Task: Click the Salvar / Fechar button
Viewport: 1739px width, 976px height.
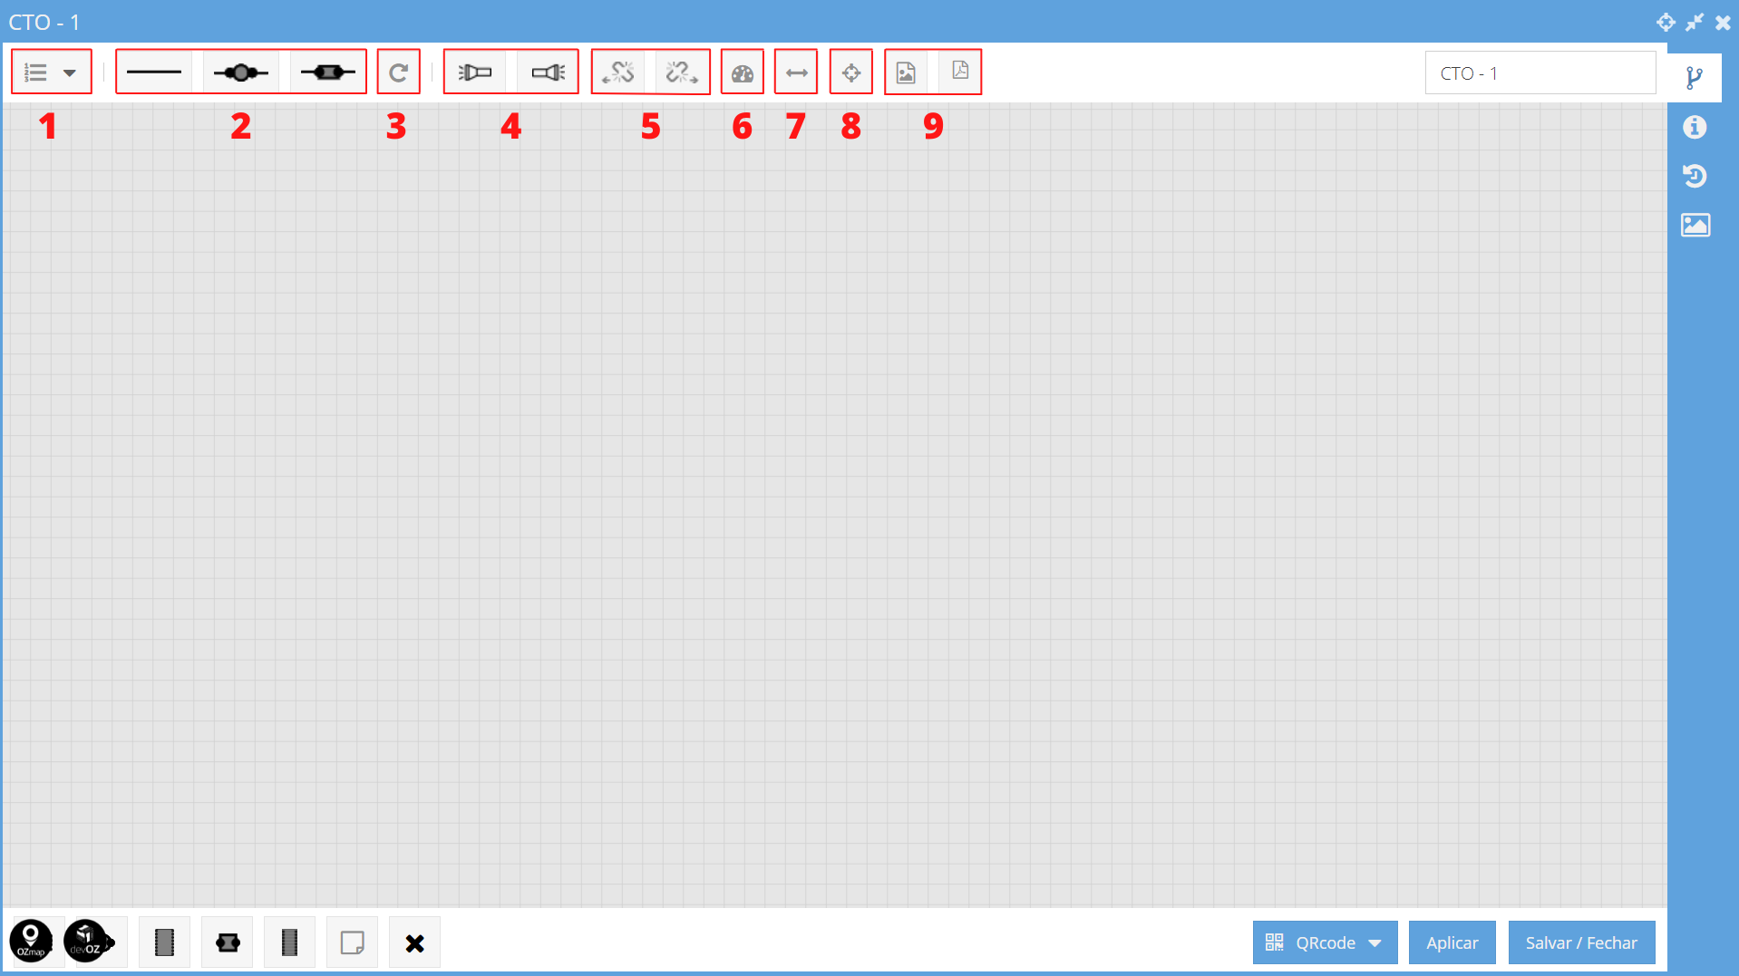Action: 1581,942
